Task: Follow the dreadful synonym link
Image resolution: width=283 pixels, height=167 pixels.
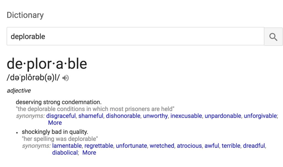Action: pyautogui.click(x=254, y=146)
